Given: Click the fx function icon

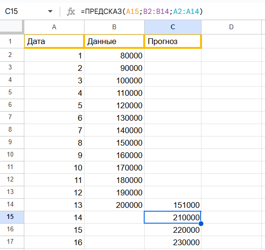Looking at the screenshot, I should 71,11.
